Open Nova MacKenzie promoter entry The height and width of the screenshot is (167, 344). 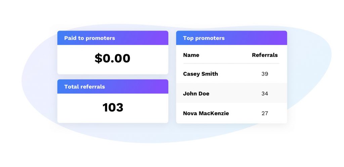click(x=206, y=113)
